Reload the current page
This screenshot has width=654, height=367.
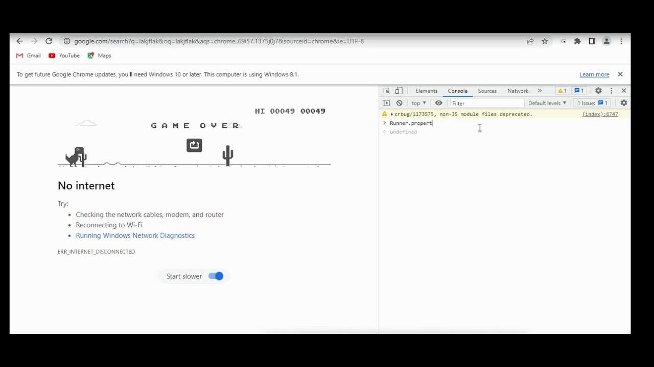coord(49,41)
